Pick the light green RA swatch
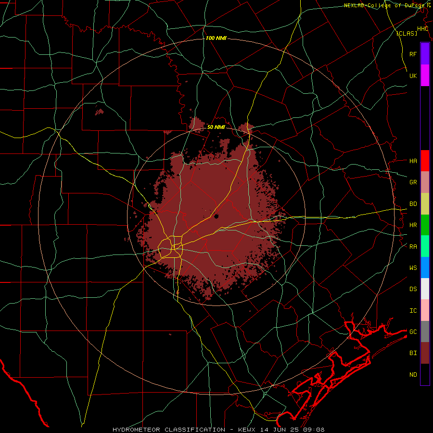The width and height of the screenshot is (433, 433). pyautogui.click(x=425, y=246)
